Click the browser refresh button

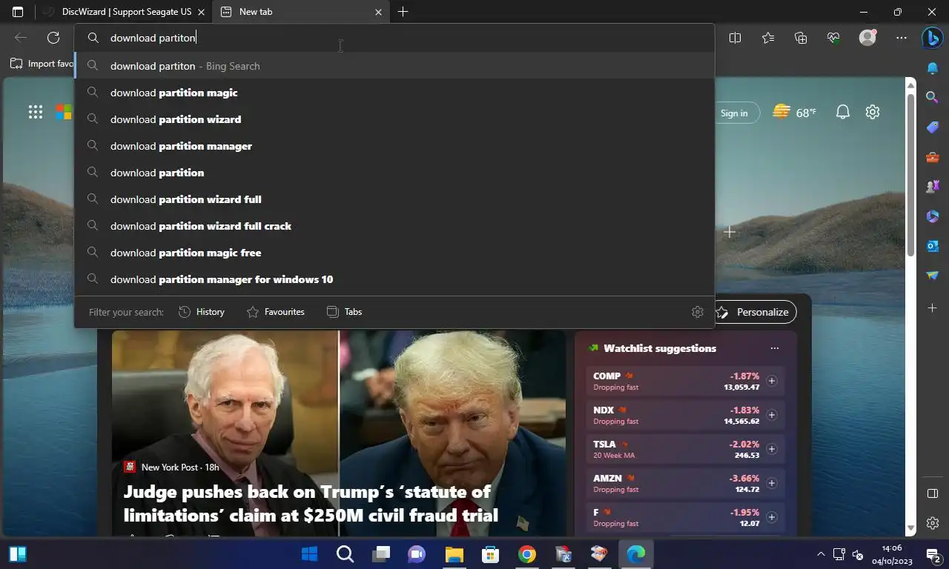click(53, 38)
